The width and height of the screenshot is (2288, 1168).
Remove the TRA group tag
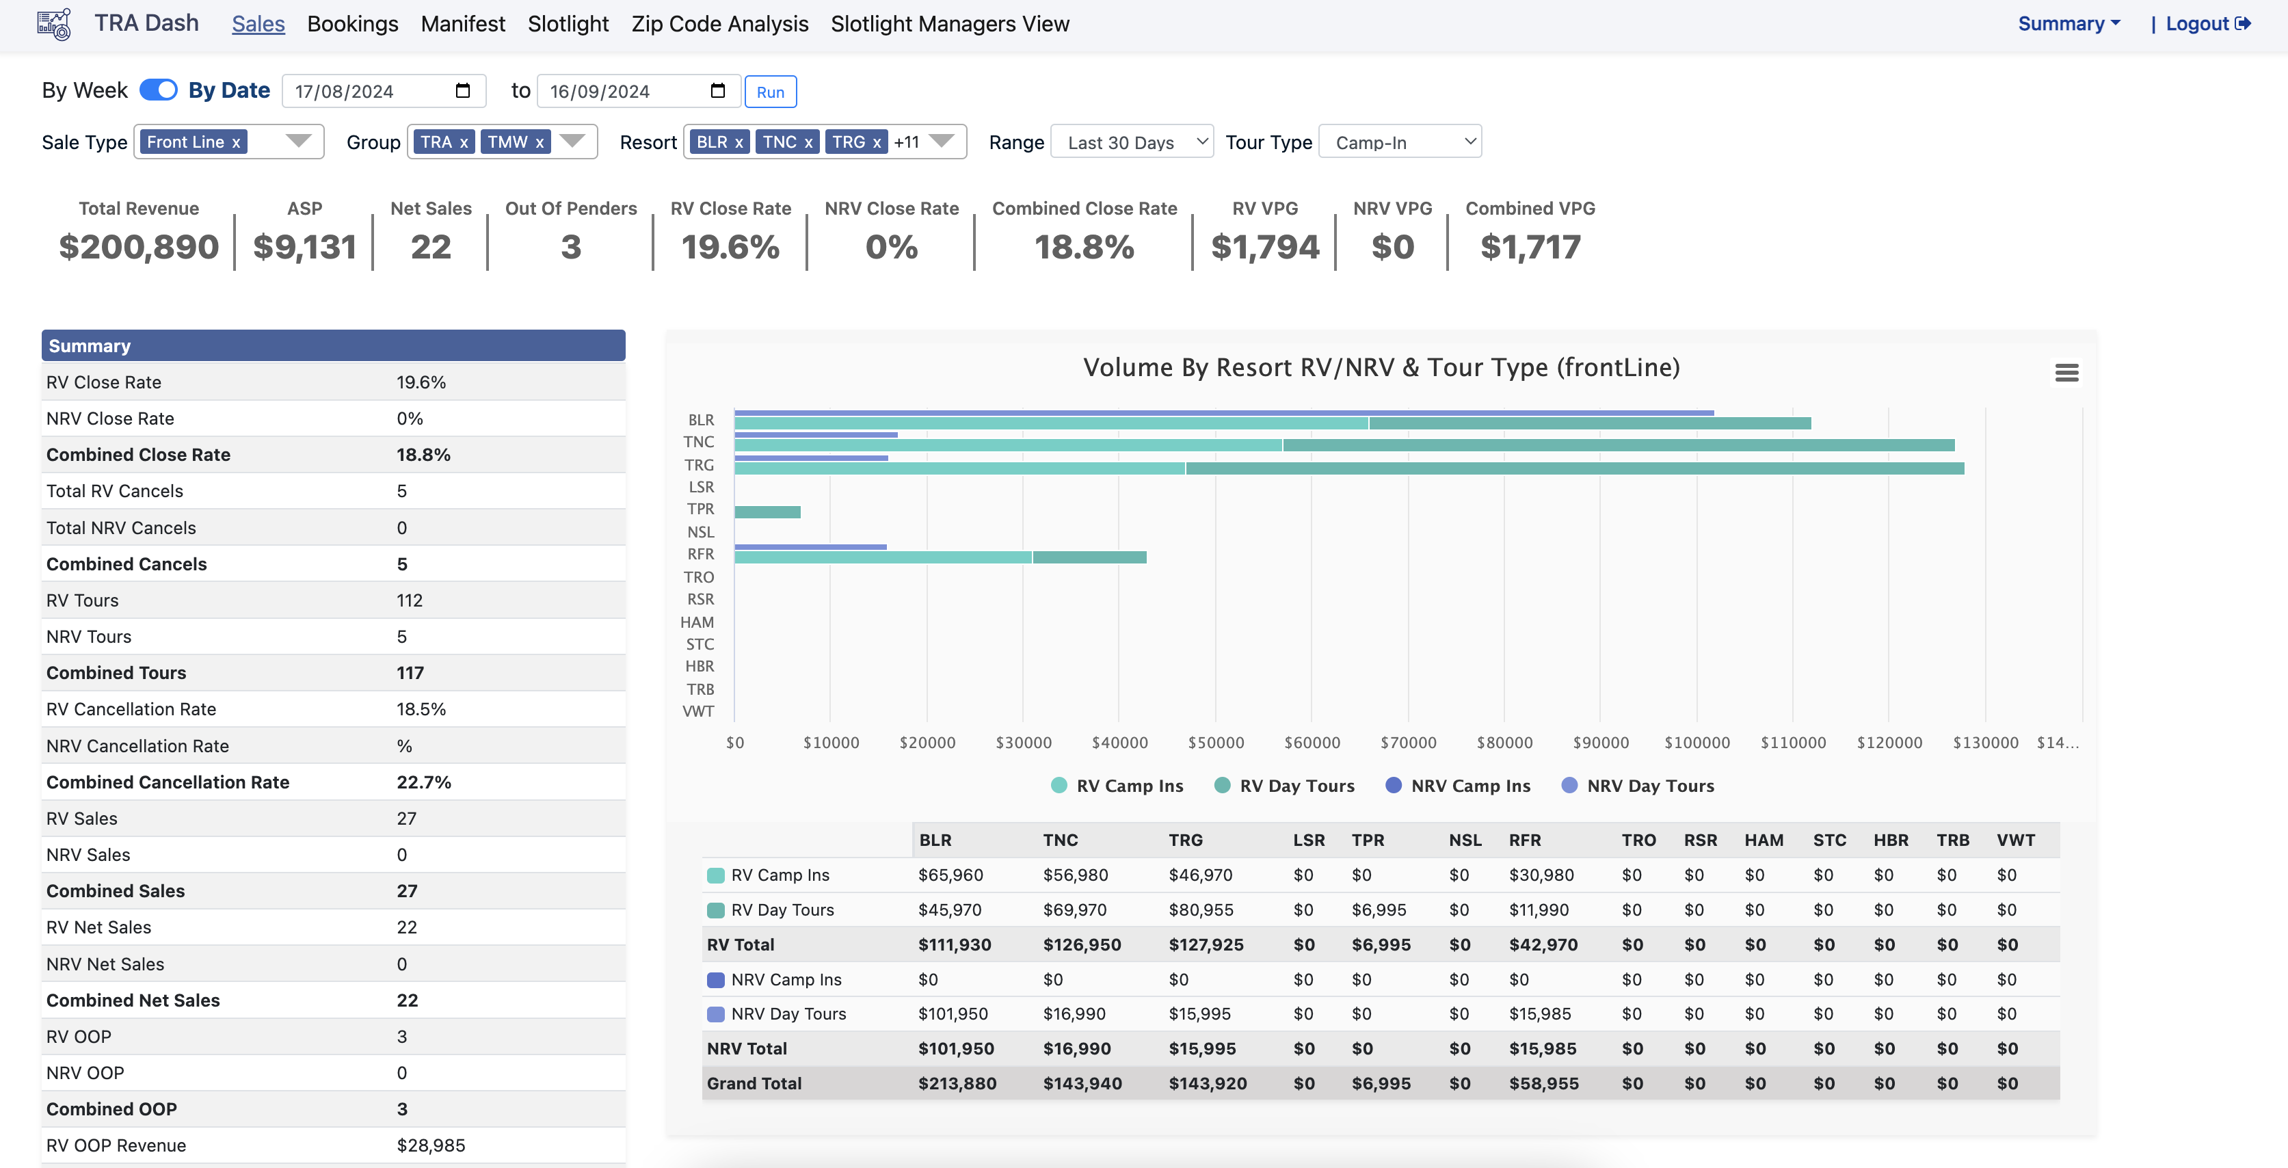pyautogui.click(x=464, y=142)
